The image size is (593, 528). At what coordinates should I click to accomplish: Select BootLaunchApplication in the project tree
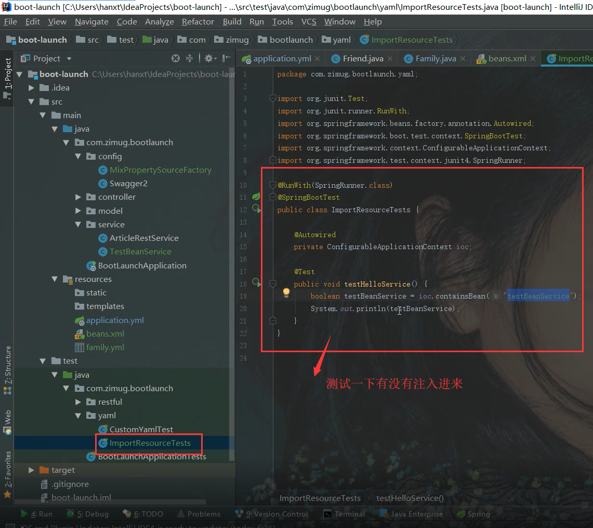142,266
